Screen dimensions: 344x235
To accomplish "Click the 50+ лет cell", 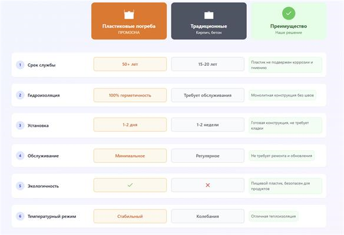I will (130, 64).
